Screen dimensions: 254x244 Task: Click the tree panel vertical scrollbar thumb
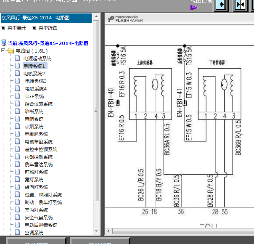(x=96, y=111)
